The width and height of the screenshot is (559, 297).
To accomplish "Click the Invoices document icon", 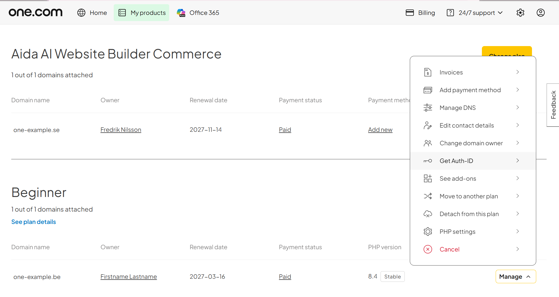I will point(428,72).
